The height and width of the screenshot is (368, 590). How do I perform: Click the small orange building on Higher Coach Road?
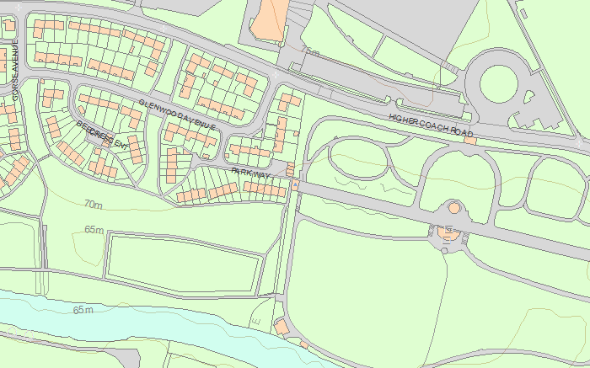click(x=470, y=141)
